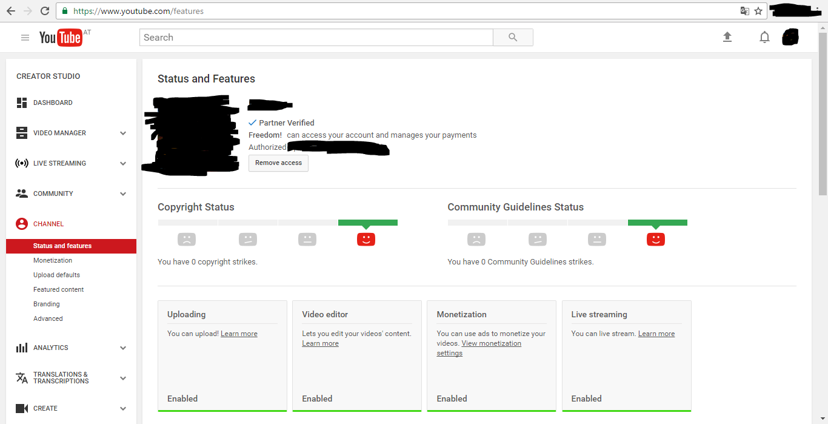Image resolution: width=828 pixels, height=424 pixels.
Task: Click the Video Manager icon
Action: point(22,133)
